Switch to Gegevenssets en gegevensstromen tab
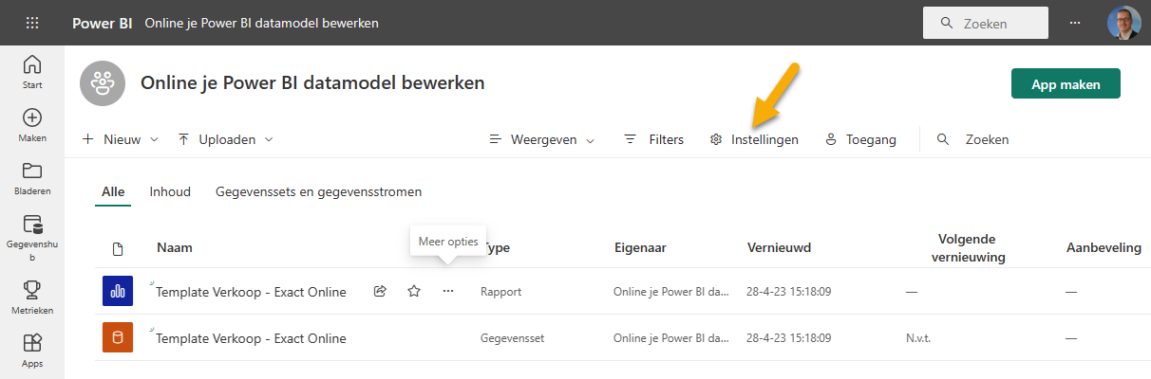This screenshot has height=379, width=1151. [318, 191]
